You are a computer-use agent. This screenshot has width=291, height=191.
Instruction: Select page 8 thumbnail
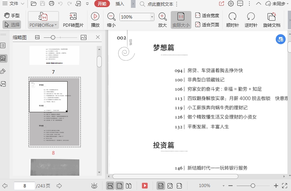54,112
